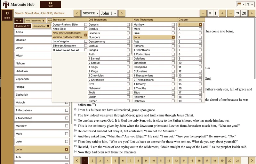The width and height of the screenshot is (256, 164).
Task: Select 2 Kings in Old Testament column
Action: 109,71
